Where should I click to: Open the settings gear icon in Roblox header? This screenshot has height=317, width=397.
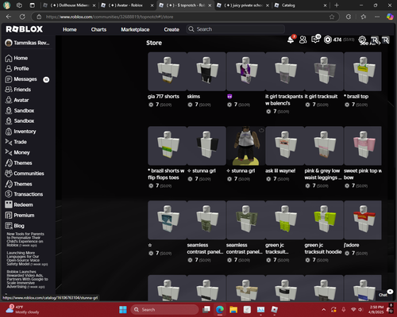click(x=362, y=40)
